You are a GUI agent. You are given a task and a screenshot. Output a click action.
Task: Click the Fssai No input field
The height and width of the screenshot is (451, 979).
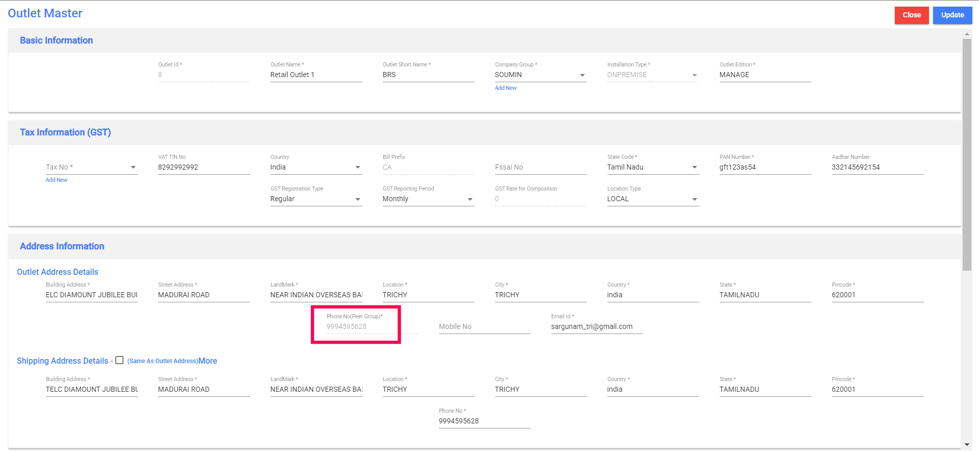coord(540,168)
